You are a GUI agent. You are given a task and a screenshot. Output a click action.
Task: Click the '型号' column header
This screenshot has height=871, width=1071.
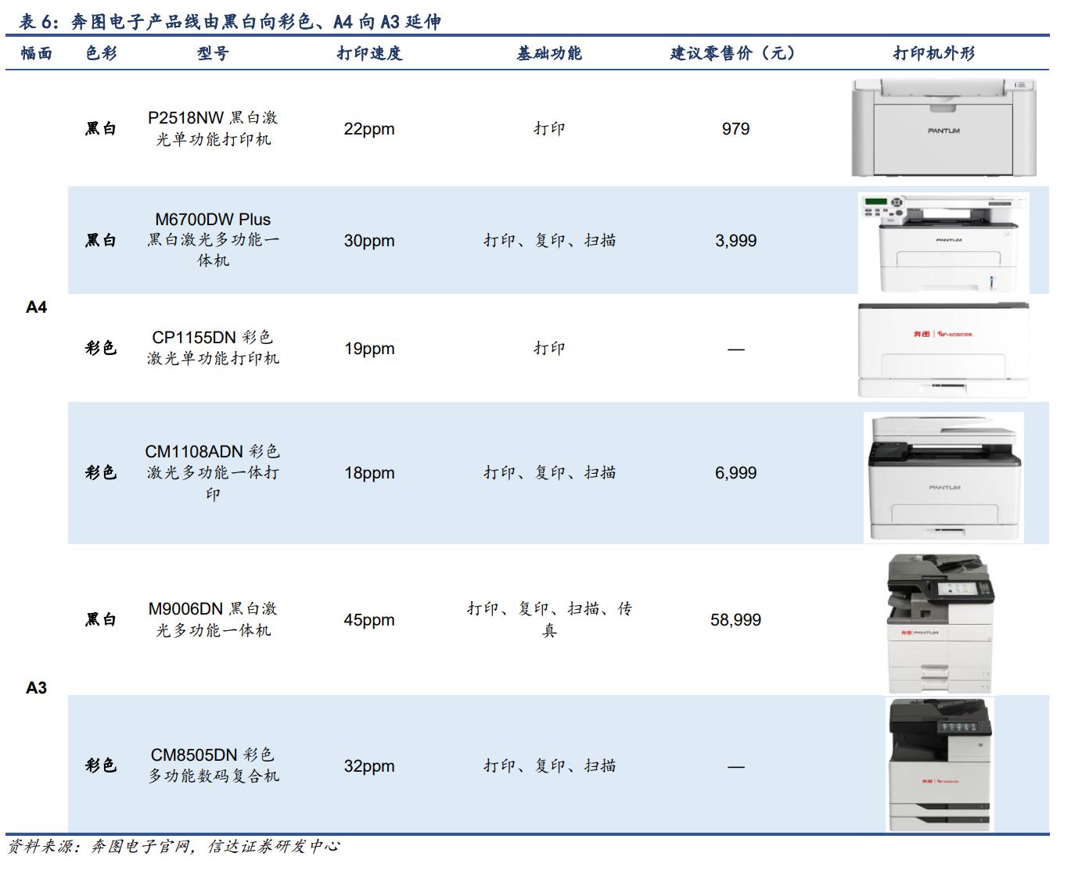coord(213,53)
